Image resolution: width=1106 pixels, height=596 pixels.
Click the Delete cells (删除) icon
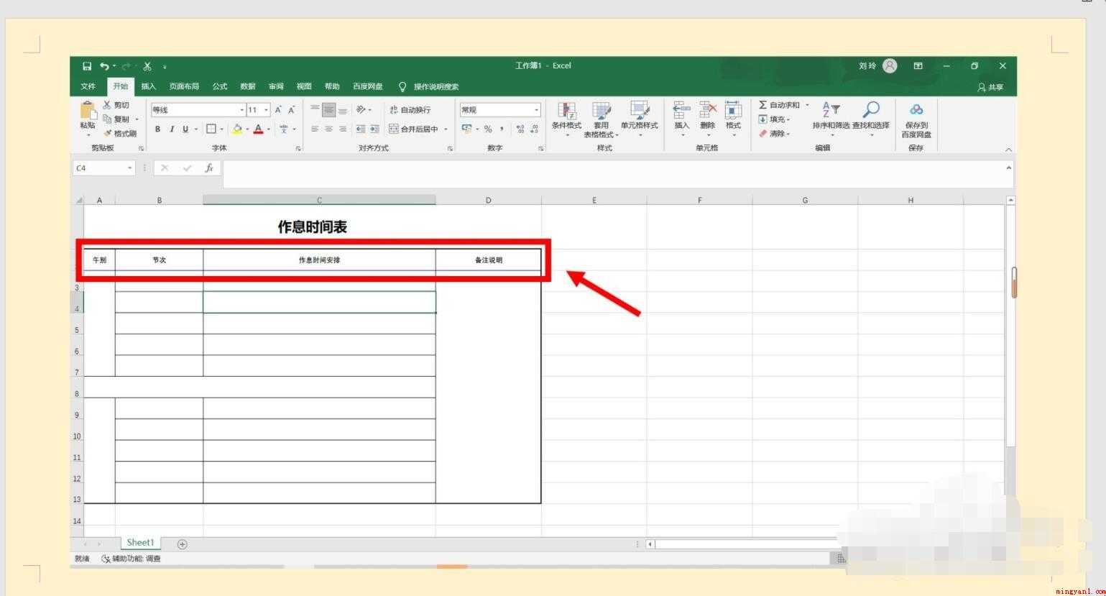(x=708, y=110)
